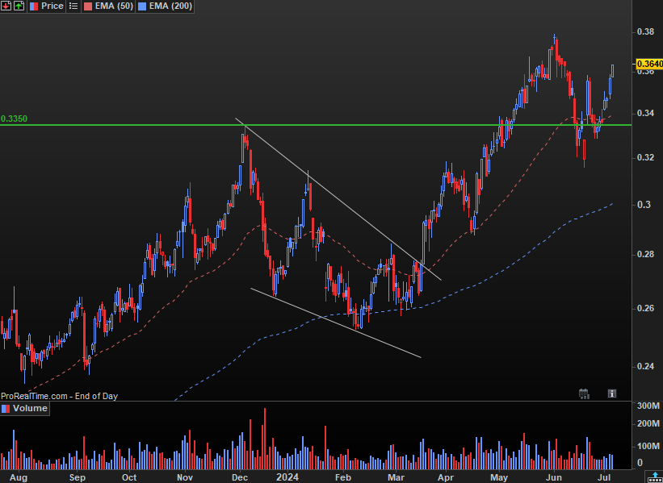Click the Apr label on the time axis
Viewport: 663px width, 483px height.
pyautogui.click(x=446, y=477)
